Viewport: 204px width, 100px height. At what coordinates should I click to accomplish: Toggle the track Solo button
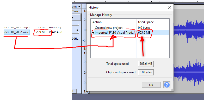pos(75,11)
